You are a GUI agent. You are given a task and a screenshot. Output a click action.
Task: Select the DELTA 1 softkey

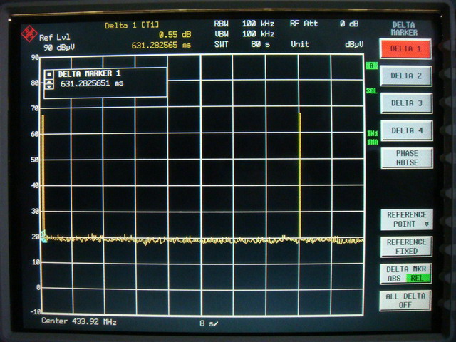pyautogui.click(x=405, y=48)
